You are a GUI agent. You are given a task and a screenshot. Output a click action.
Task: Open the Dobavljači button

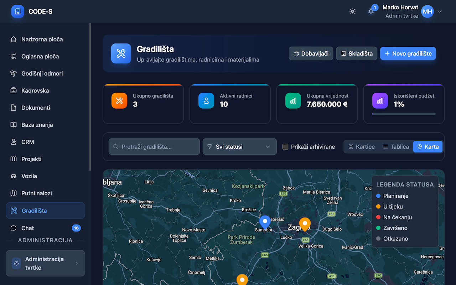(311, 53)
